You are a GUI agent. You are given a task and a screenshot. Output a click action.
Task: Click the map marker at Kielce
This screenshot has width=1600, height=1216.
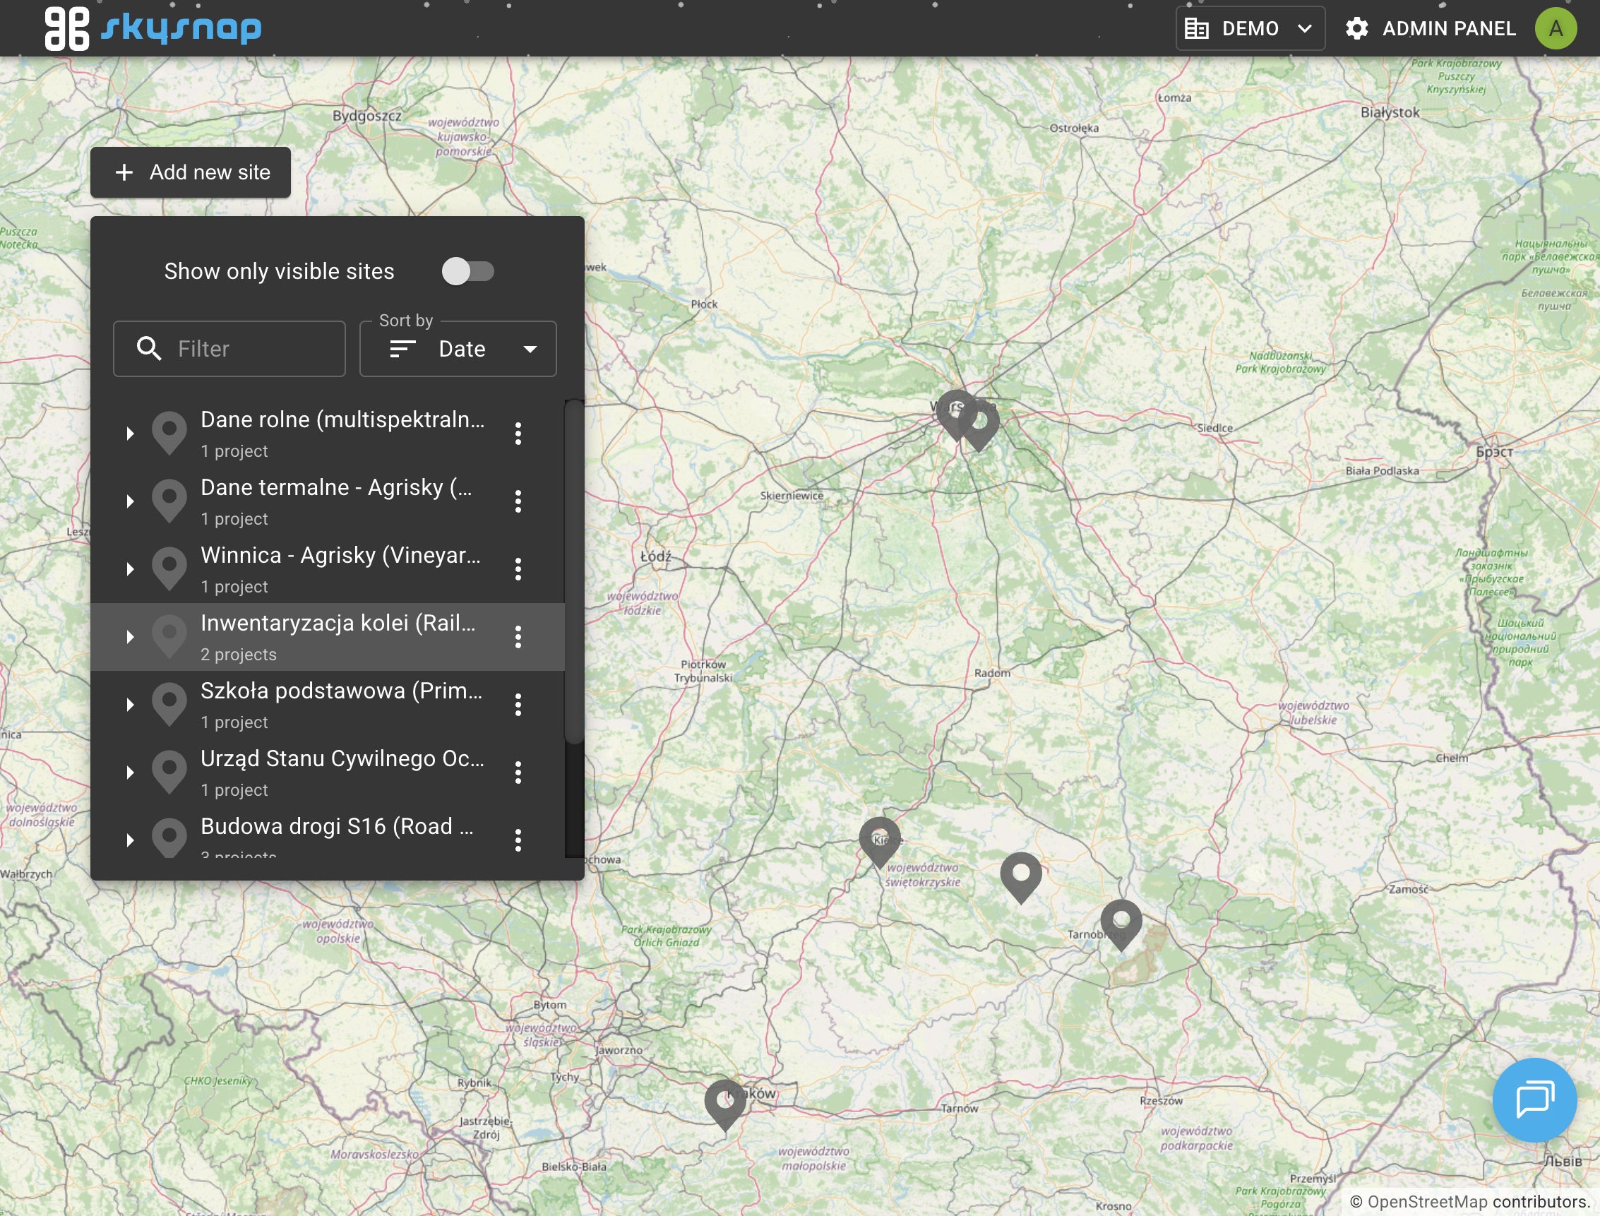880,842
